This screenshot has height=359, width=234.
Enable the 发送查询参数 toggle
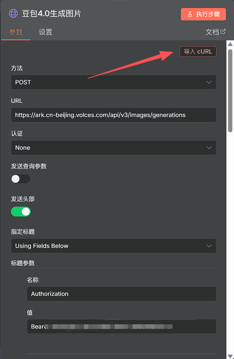21,179
